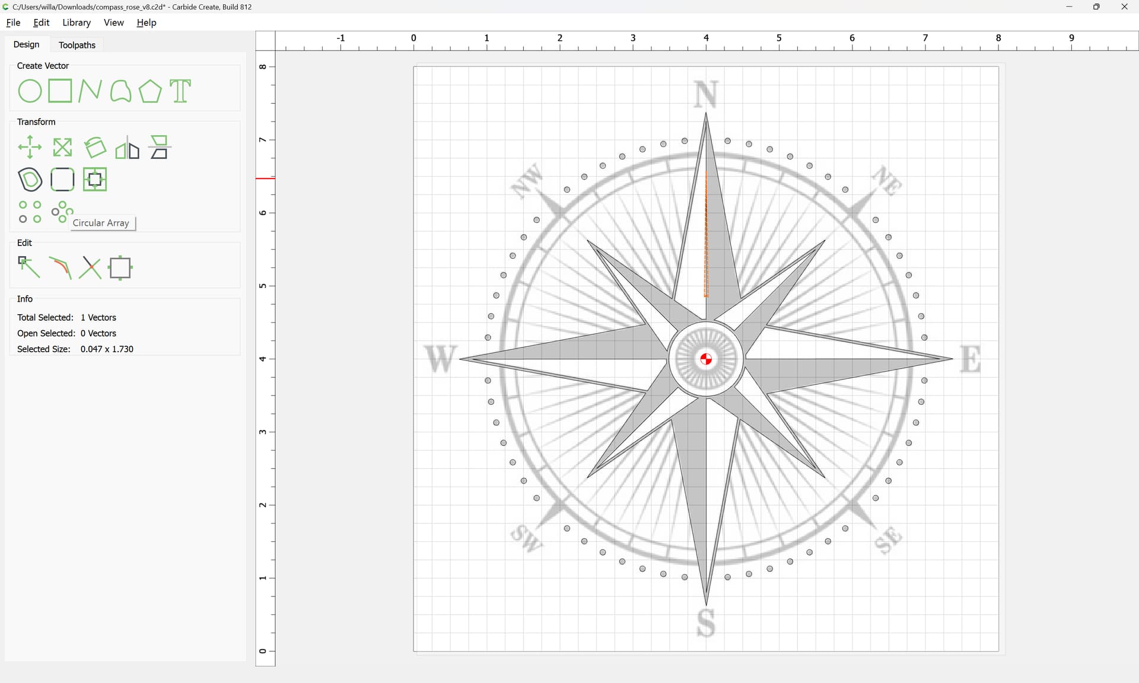Screen dimensions: 1139x683
Task: Pick the Curve vector tool
Action: pos(120,91)
